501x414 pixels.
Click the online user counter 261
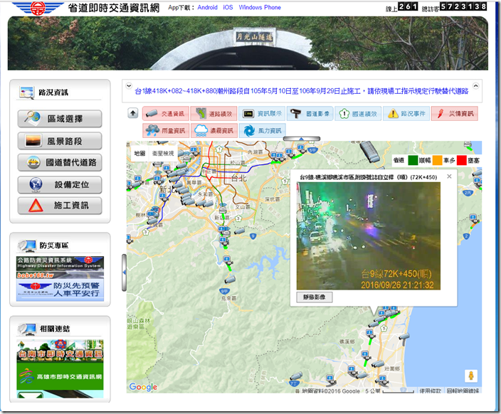click(x=408, y=6)
